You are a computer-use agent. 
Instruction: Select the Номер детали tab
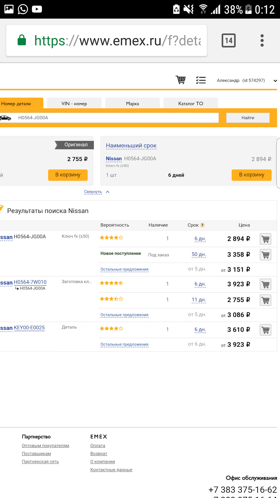point(22,103)
